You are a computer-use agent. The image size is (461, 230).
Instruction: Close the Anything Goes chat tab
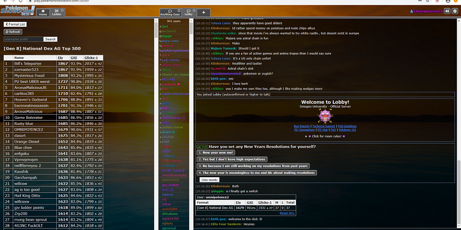pos(179,10)
